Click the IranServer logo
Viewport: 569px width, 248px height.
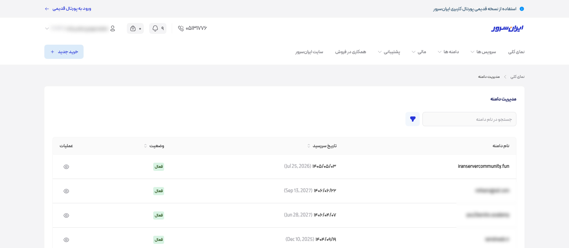[x=507, y=28]
